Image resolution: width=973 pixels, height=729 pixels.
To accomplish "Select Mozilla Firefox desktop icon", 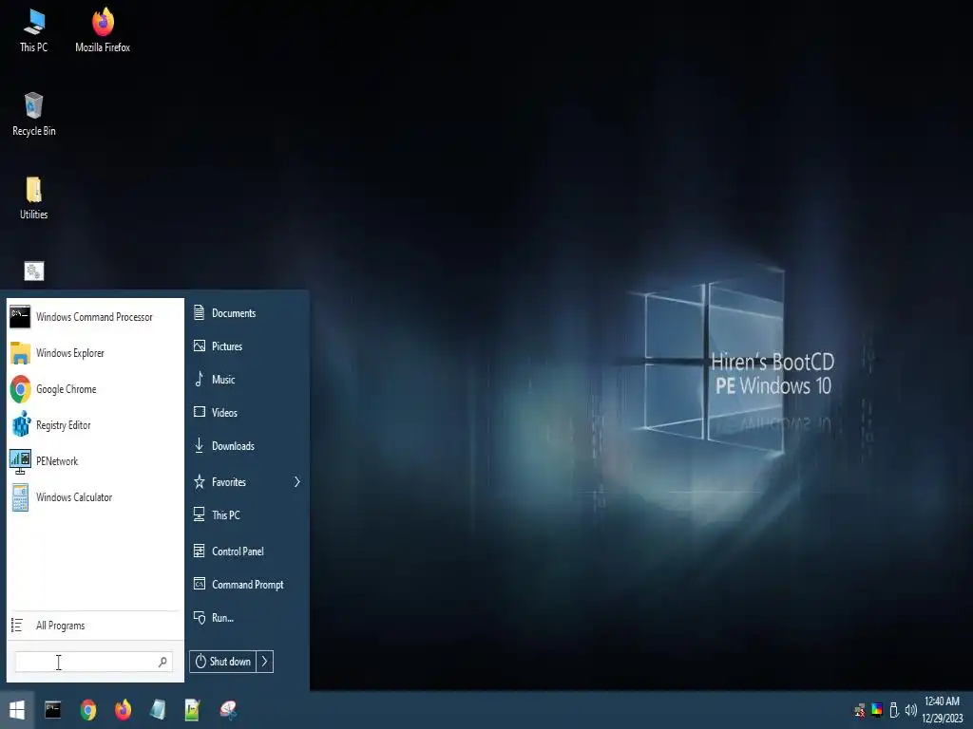I will pyautogui.click(x=103, y=30).
